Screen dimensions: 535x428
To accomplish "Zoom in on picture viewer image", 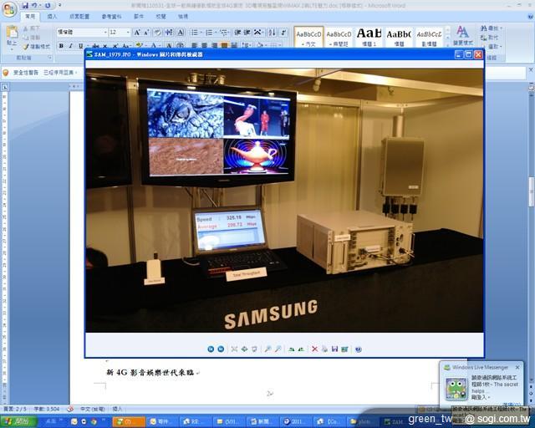I will (x=267, y=349).
